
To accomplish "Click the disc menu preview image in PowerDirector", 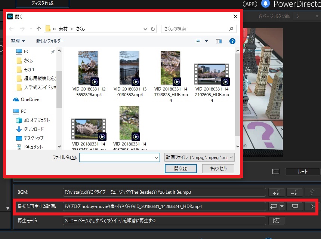I will click(x=263, y=92).
